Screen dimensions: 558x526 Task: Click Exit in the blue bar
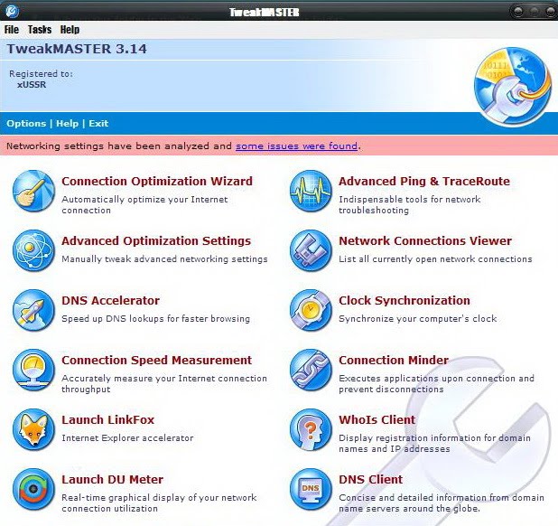click(98, 124)
